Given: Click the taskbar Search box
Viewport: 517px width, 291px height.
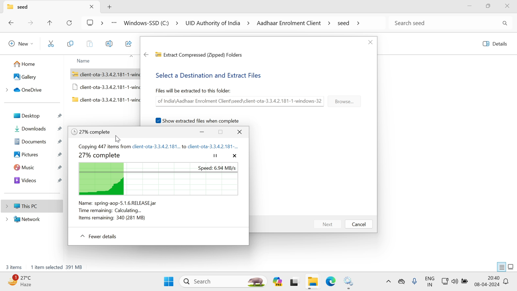Looking at the screenshot, I should pos(223,282).
